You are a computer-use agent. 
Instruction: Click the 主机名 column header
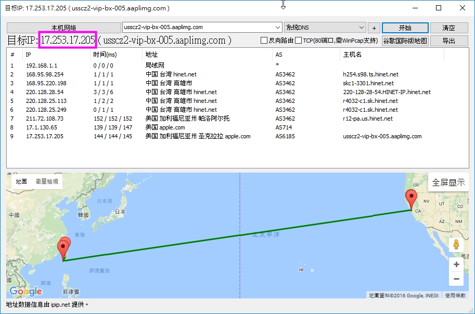[392, 55]
